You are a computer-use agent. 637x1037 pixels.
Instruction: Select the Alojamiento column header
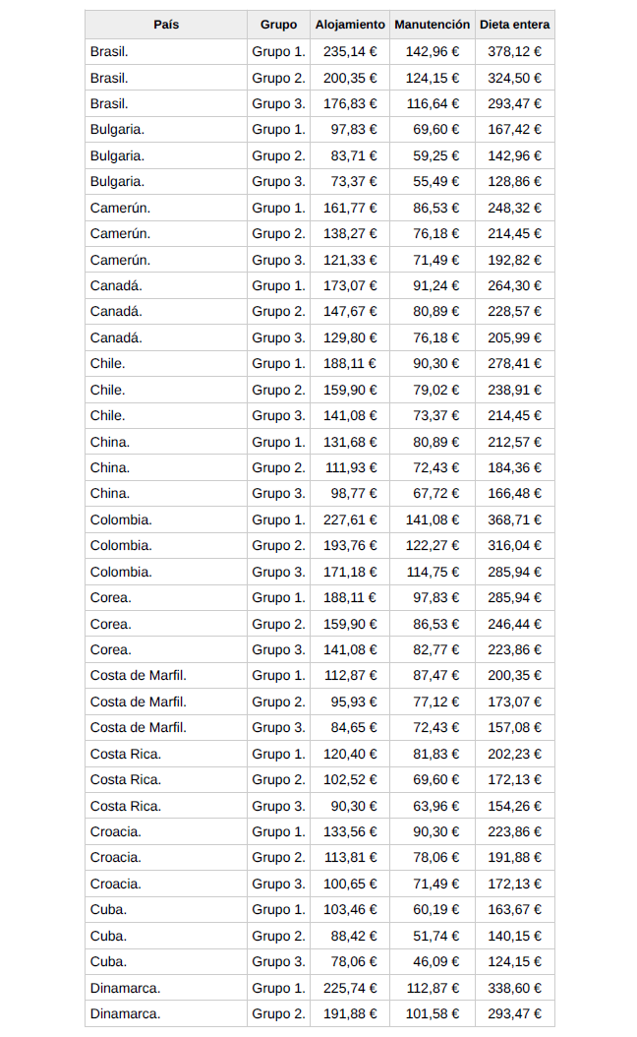[350, 25]
